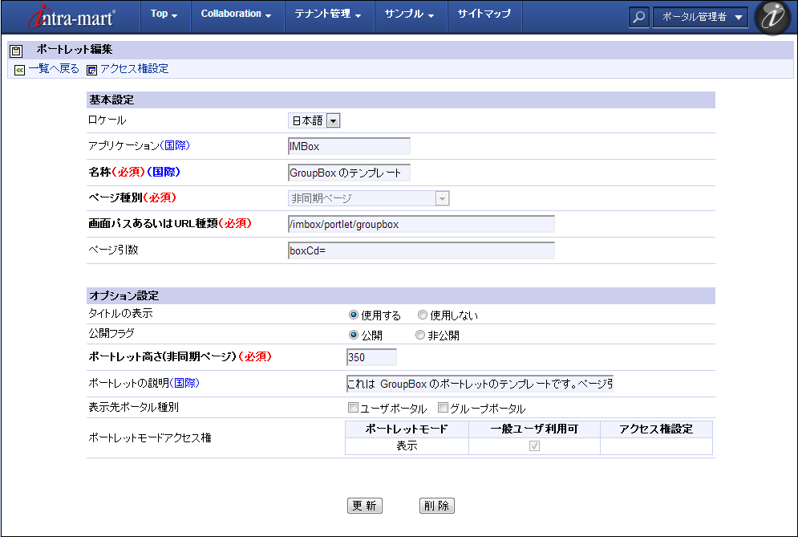Click the 一覧へ戻る link
This screenshot has width=798, height=537.
(x=54, y=69)
